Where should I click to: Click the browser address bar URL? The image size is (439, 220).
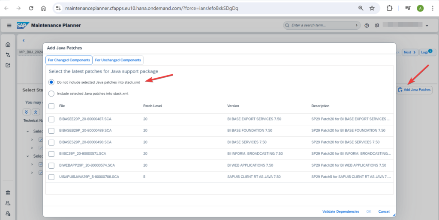pyautogui.click(x=152, y=9)
